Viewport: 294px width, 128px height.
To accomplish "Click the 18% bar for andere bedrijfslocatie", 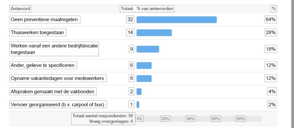I will [x=148, y=49].
